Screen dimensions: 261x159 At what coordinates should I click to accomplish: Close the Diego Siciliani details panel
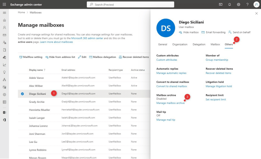tap(256, 13)
